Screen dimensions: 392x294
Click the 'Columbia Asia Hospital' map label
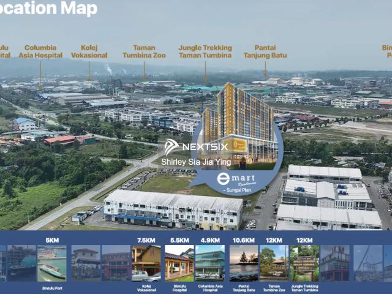click(40, 51)
